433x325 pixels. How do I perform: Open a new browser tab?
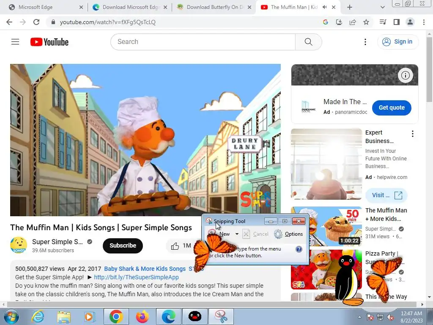350,7
